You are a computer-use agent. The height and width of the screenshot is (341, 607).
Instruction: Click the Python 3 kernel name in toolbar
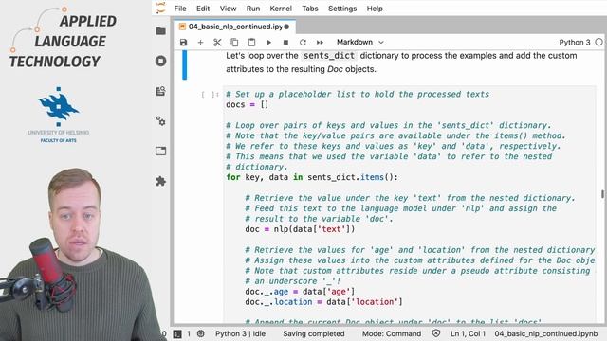[x=575, y=42]
